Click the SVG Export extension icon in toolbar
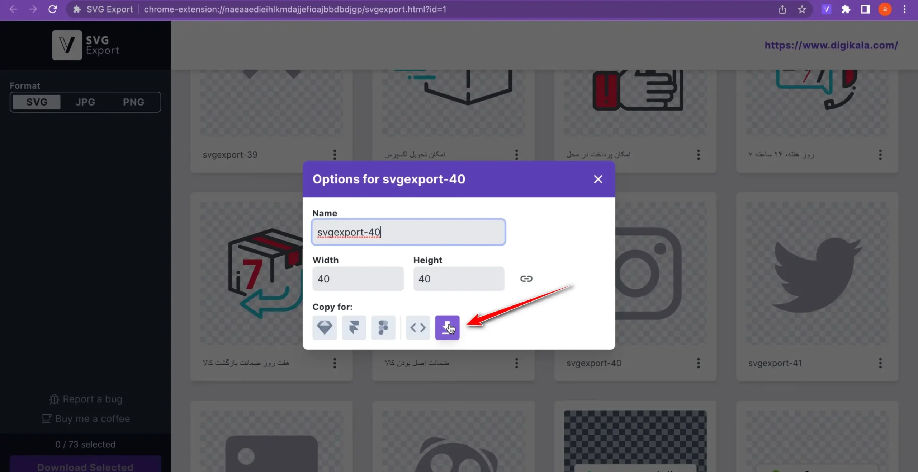 click(x=827, y=9)
